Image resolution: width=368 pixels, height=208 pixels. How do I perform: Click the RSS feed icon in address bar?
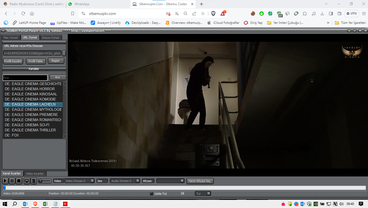[x=203, y=14]
